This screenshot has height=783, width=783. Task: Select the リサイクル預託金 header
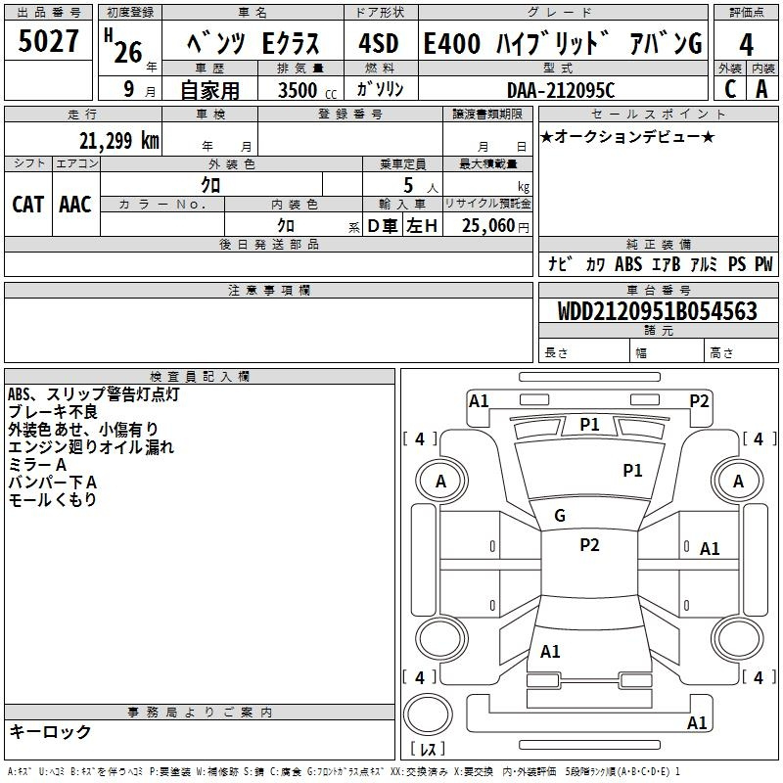[487, 204]
